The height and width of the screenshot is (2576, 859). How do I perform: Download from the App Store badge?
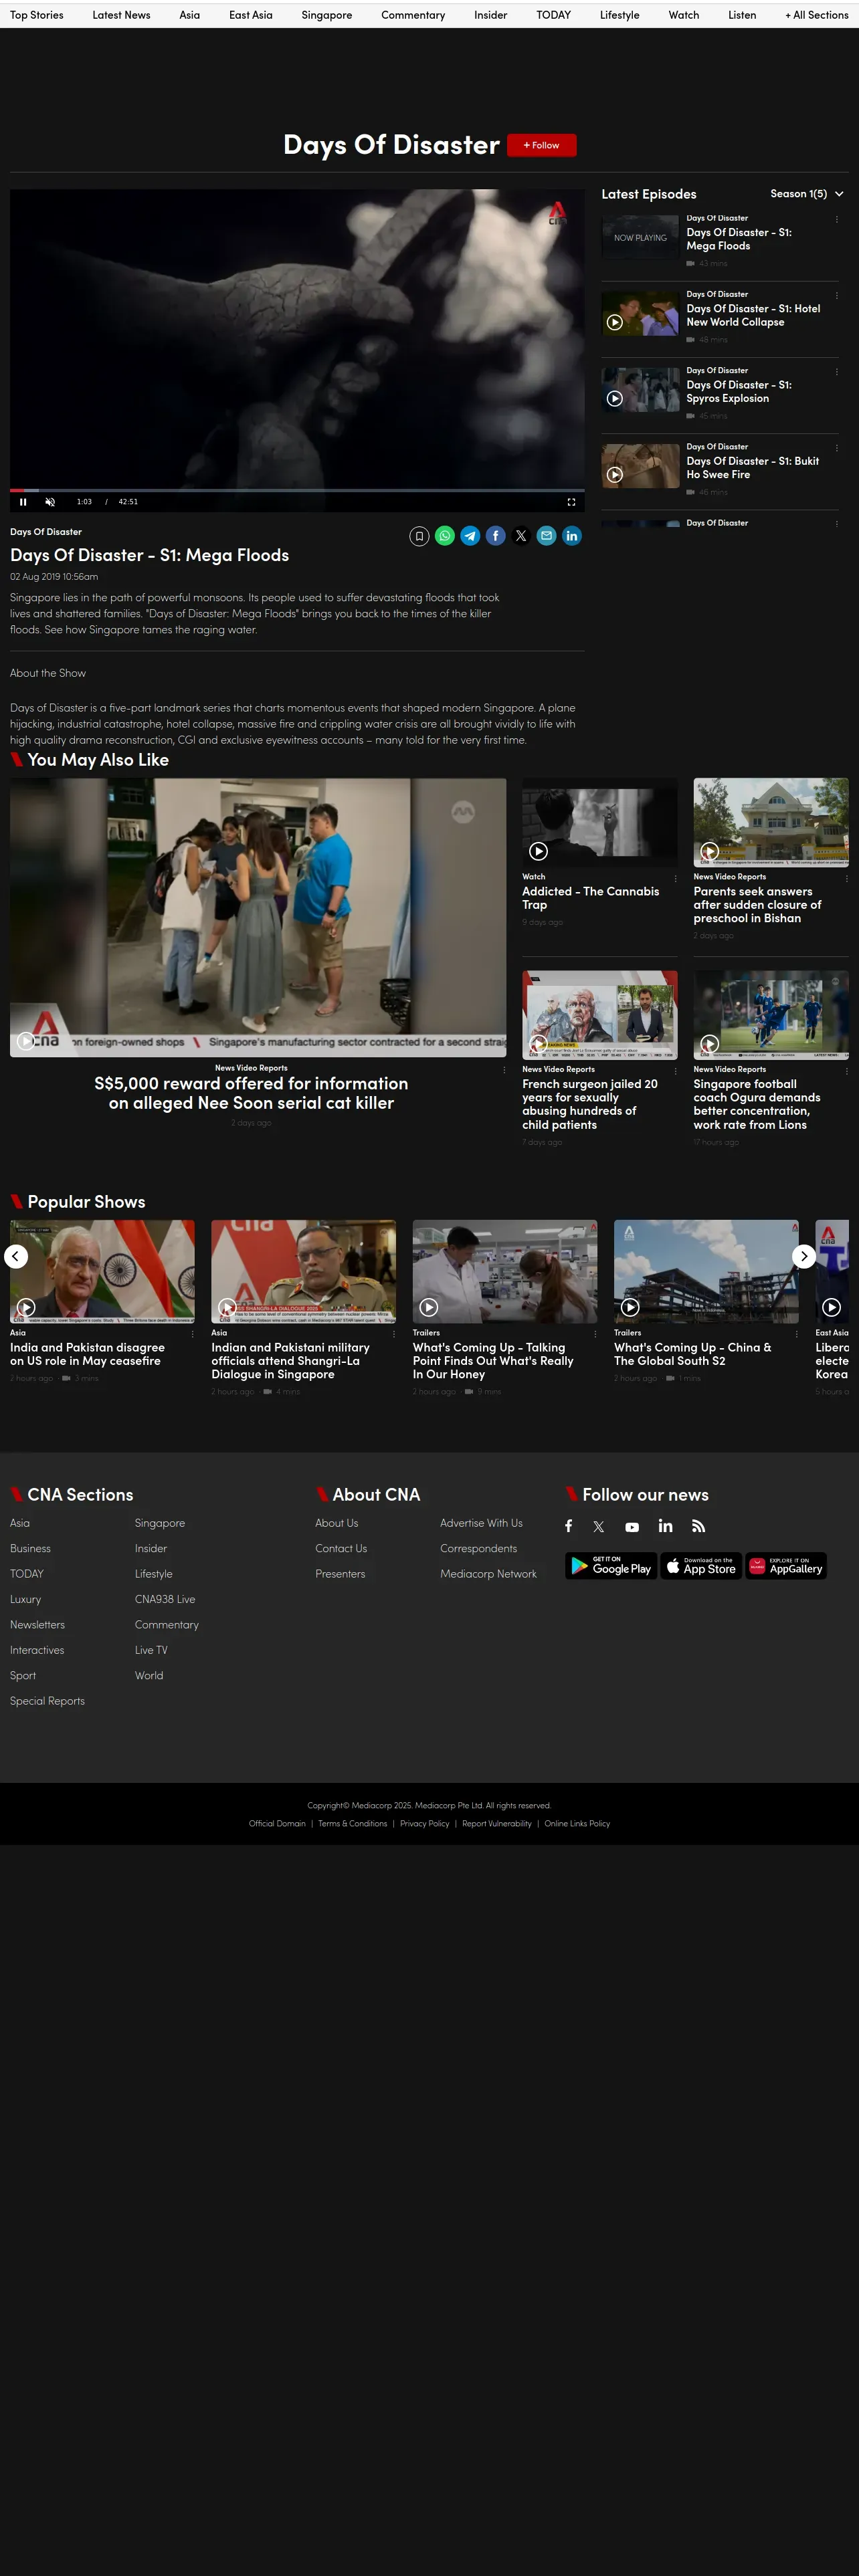701,1566
